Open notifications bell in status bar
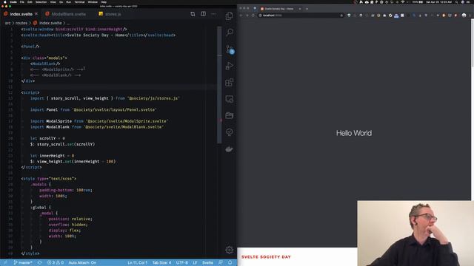The width and height of the screenshot is (474, 266). pyautogui.click(x=230, y=263)
